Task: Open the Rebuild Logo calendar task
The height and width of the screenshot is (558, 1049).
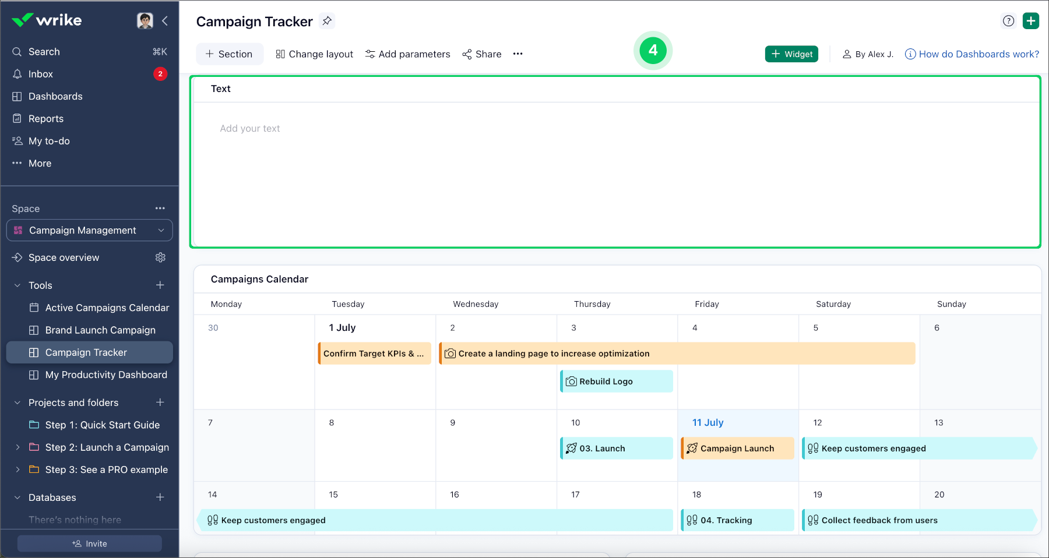Action: 616,382
